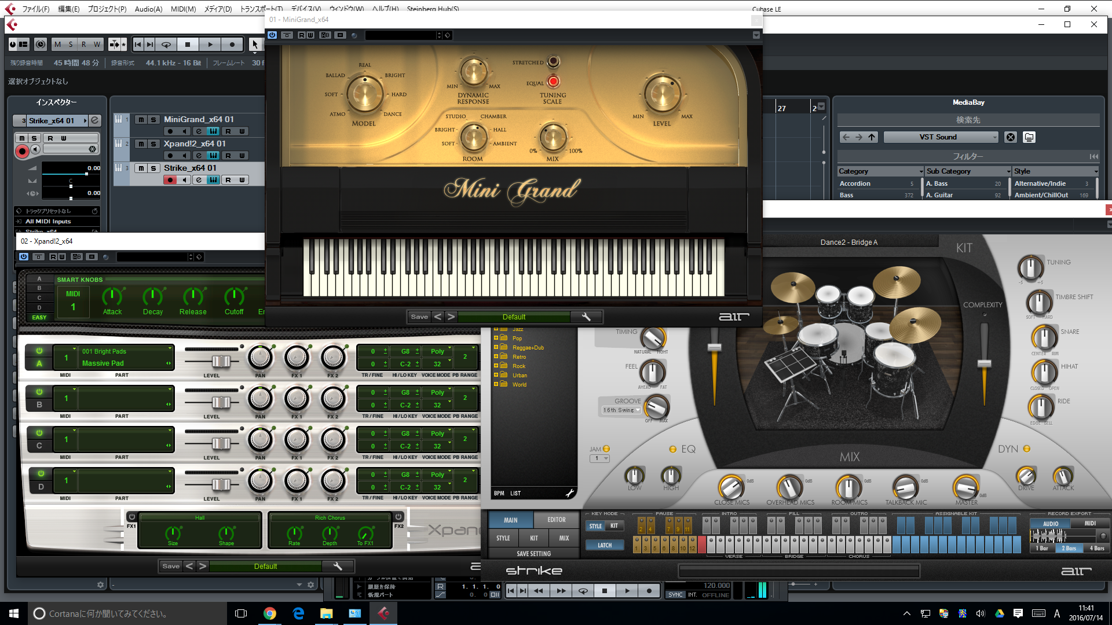Screen dimensions: 1112x625
Task: Click Stop in the top transport bar
Action: [x=188, y=44]
